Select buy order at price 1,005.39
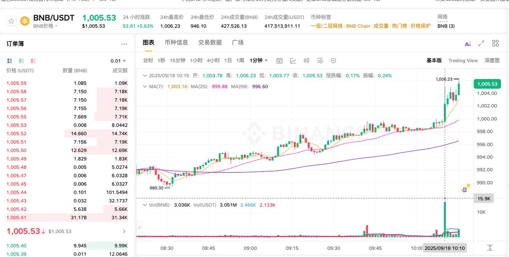The image size is (509, 257). [67, 254]
